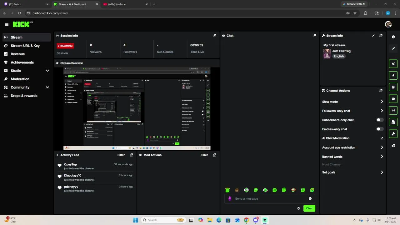Click the Kick logo

pos(23,24)
